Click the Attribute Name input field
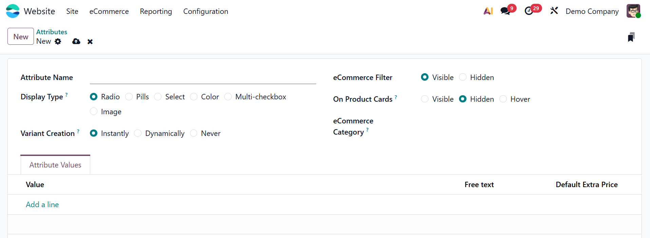Screen dimensions: 650x238 tap(203, 78)
